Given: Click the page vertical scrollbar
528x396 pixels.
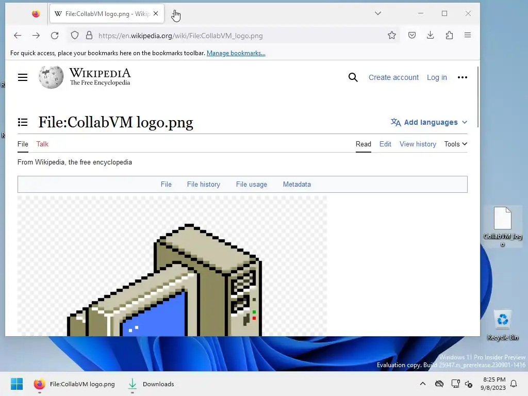Looking at the screenshot, I should 478,97.
